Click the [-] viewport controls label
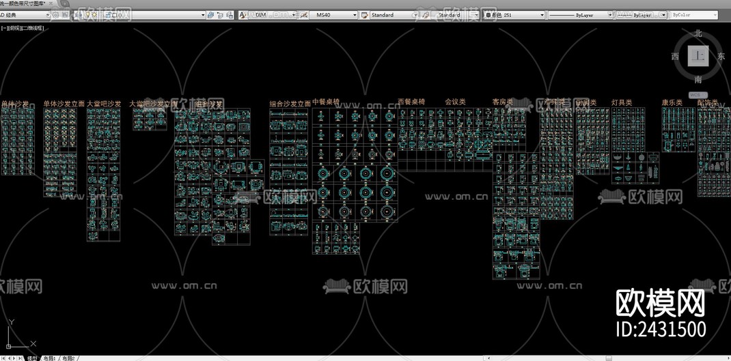The height and width of the screenshot is (361, 731). (x=4, y=29)
